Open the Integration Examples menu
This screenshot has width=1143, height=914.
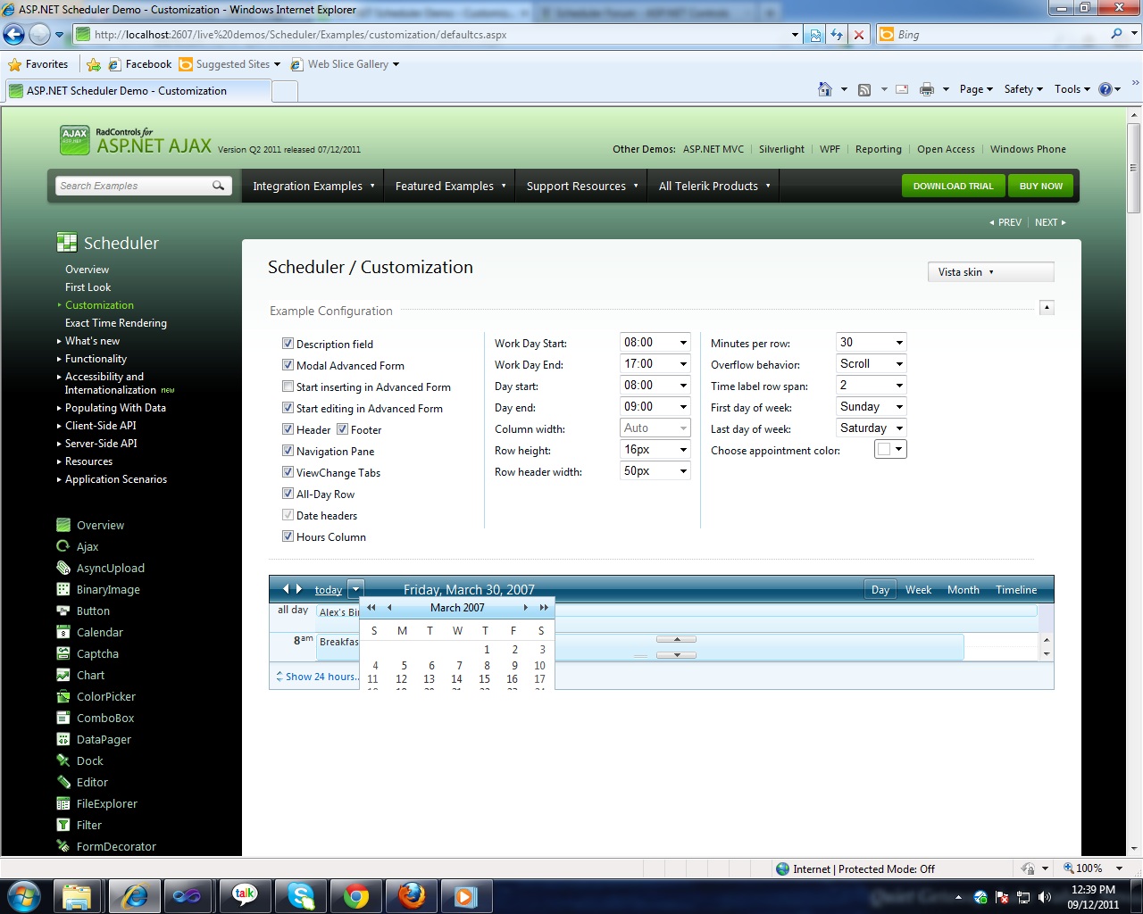(313, 186)
